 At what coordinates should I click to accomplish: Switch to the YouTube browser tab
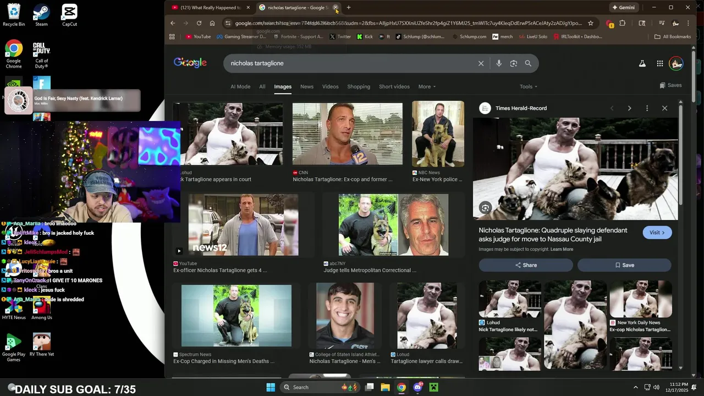click(x=210, y=8)
